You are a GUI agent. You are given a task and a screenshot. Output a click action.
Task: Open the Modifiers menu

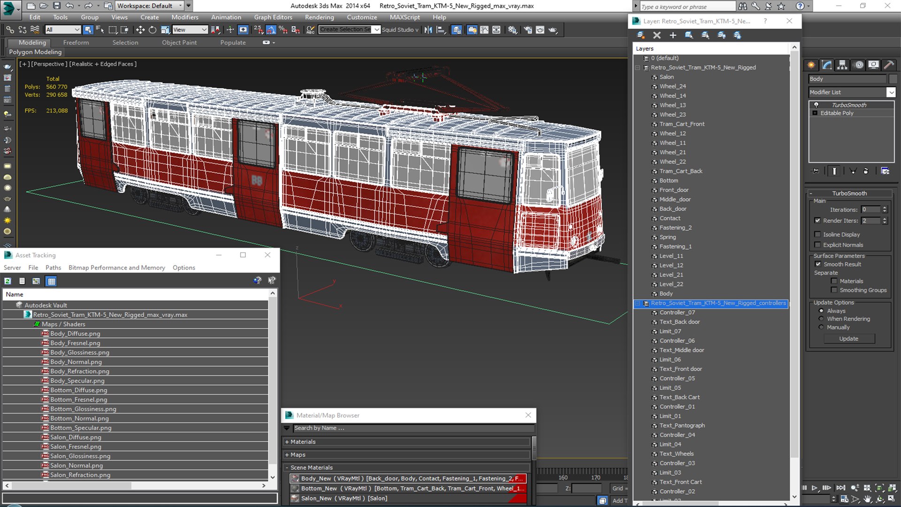pos(184,17)
